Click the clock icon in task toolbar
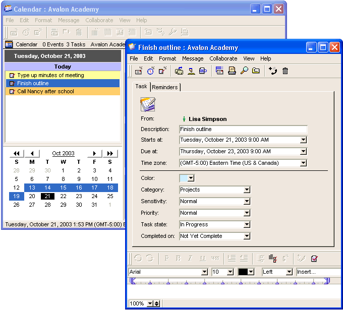 pyautogui.click(x=150, y=71)
